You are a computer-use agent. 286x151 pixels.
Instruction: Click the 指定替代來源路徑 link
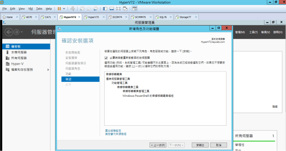click(115, 134)
